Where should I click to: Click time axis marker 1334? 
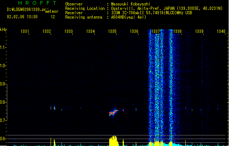[90, 31]
